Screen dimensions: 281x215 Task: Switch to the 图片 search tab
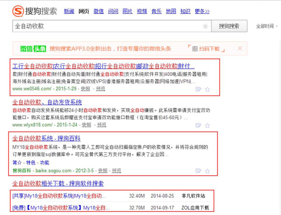(x=127, y=11)
